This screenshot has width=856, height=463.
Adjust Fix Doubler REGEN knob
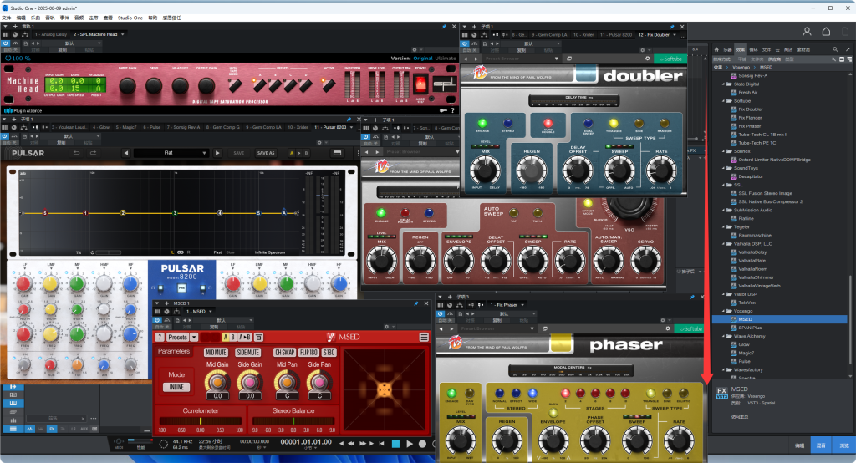tap(531, 170)
